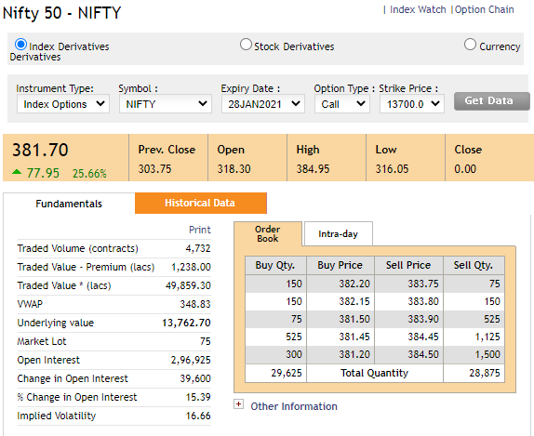This screenshot has width=534, height=436.
Task: Click Traded Value lacs 49,859.30
Action: click(188, 285)
